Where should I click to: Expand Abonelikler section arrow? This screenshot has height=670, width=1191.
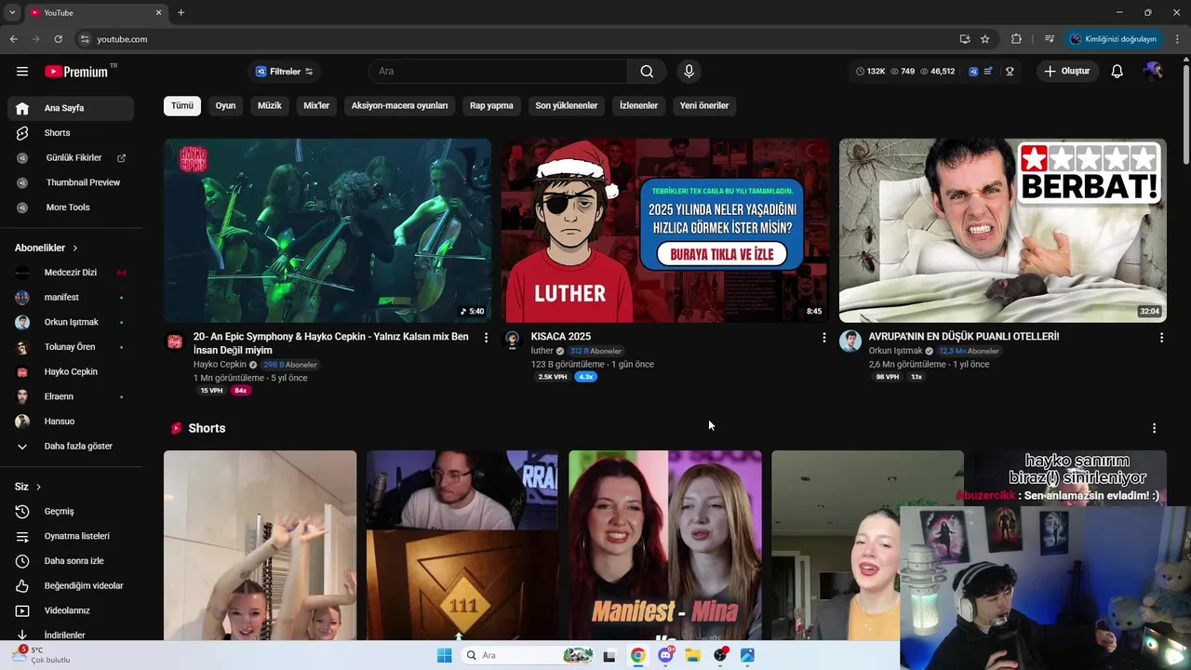point(75,248)
